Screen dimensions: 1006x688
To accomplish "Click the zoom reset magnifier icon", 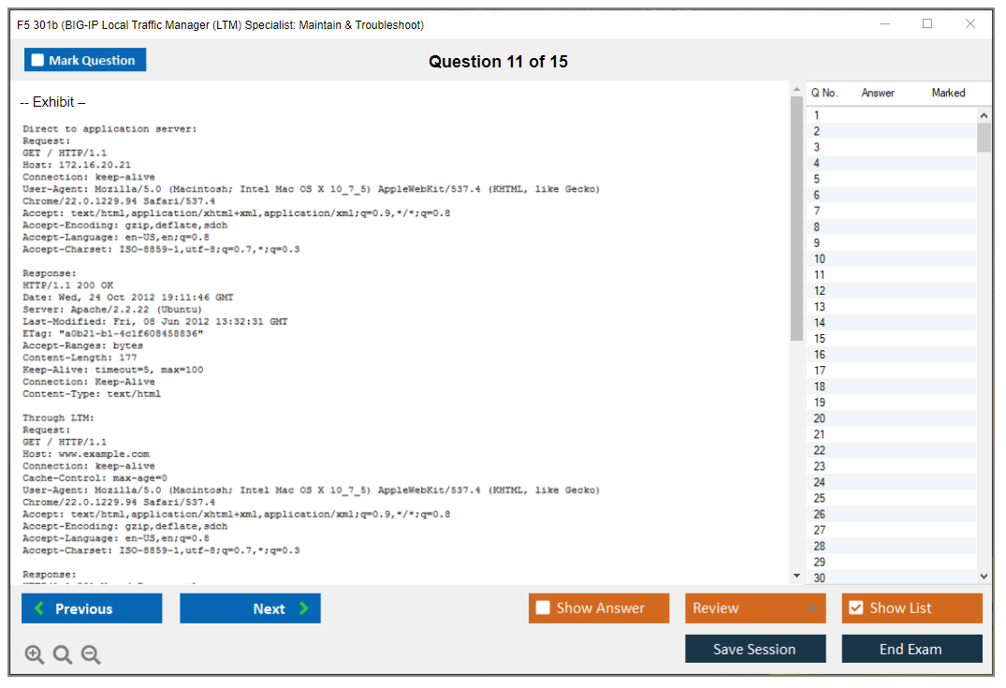I will click(x=63, y=655).
